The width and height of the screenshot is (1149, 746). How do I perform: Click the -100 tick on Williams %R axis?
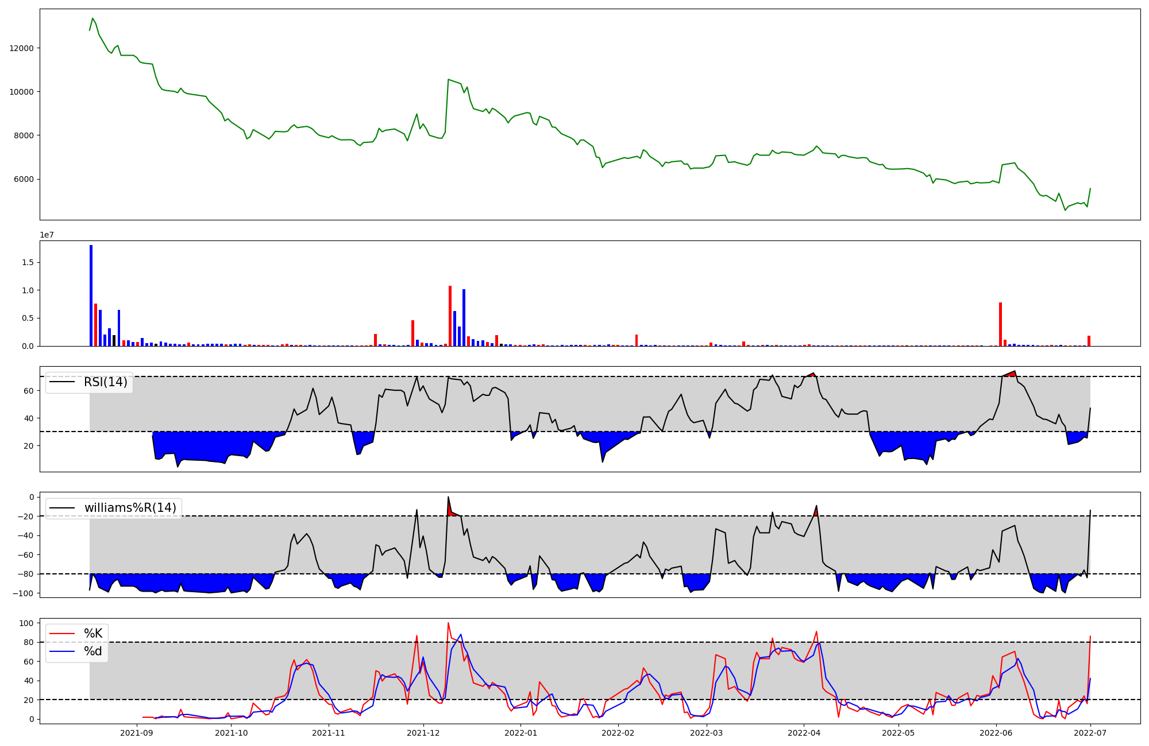coord(22,593)
